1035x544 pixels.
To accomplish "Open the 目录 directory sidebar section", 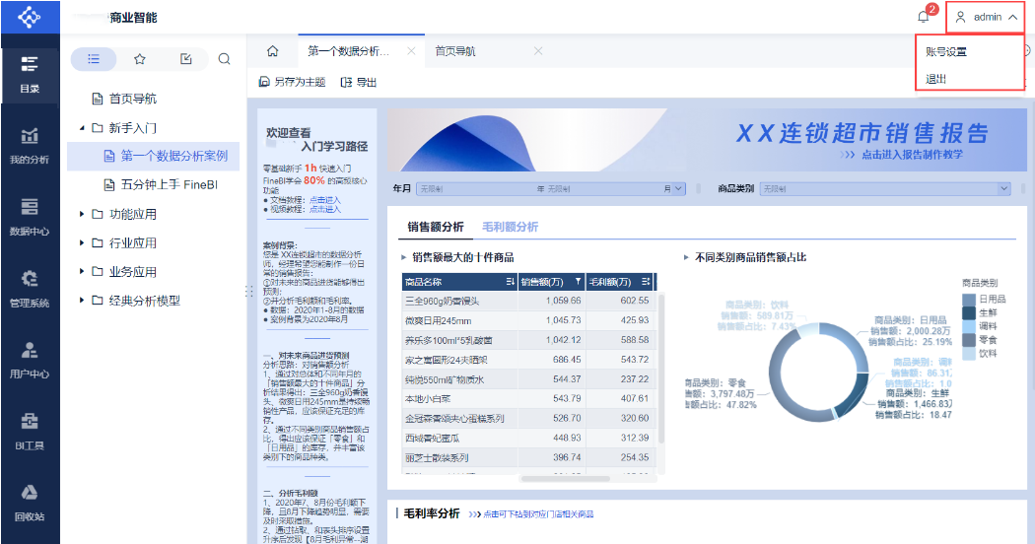I will coord(30,75).
